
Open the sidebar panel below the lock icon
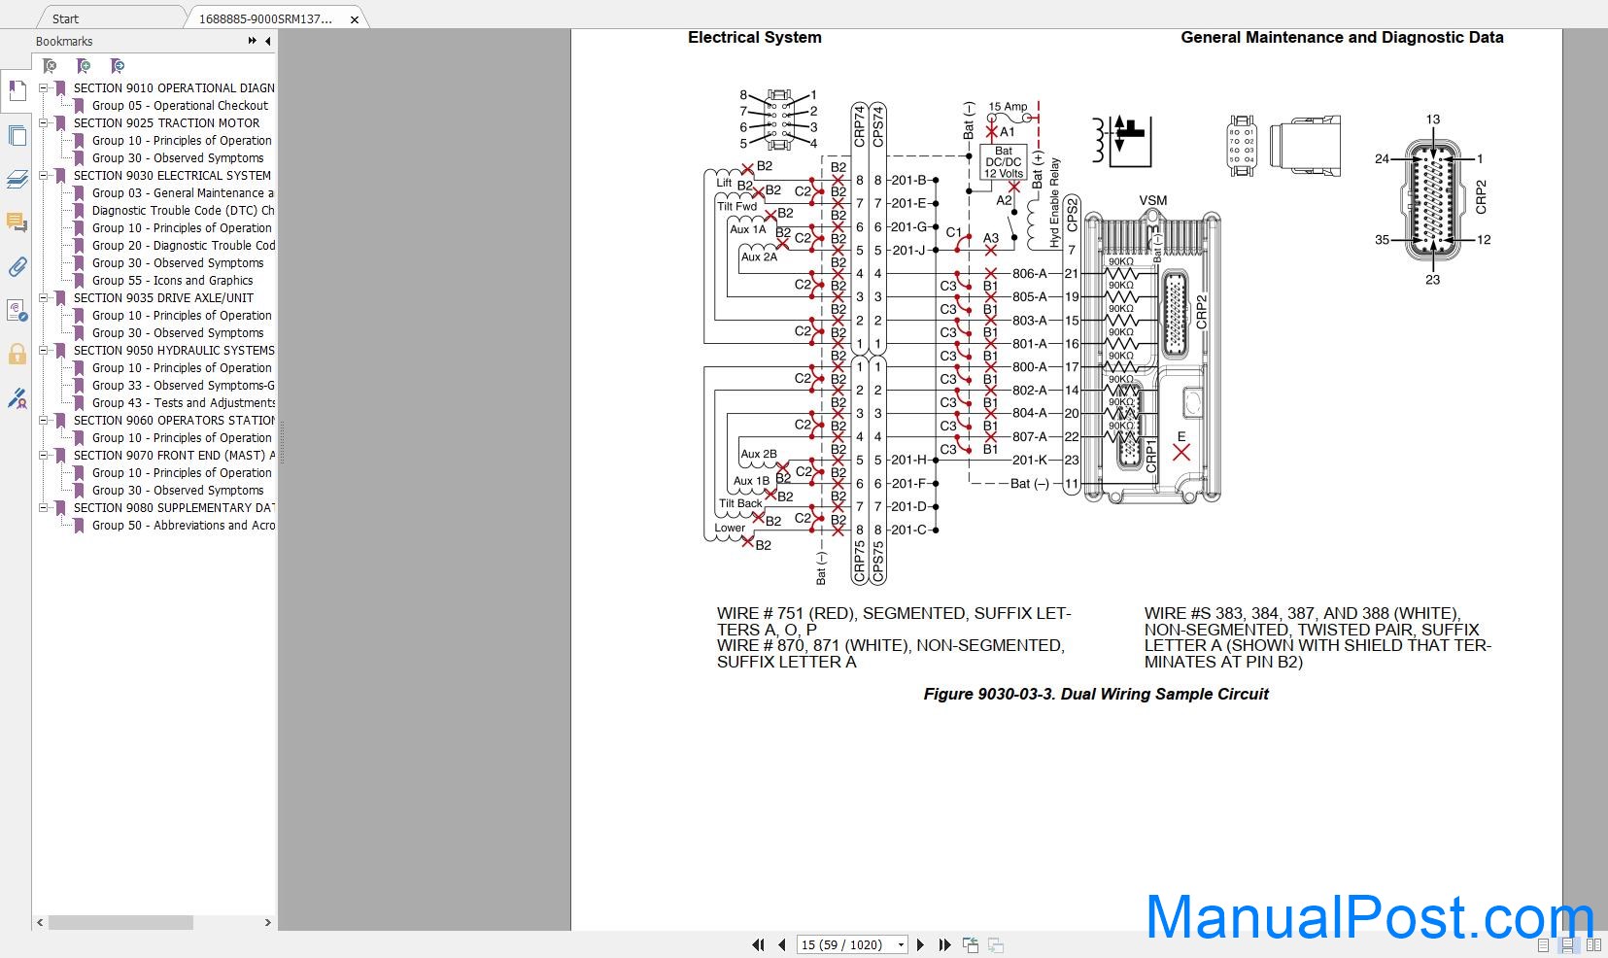[x=17, y=398]
